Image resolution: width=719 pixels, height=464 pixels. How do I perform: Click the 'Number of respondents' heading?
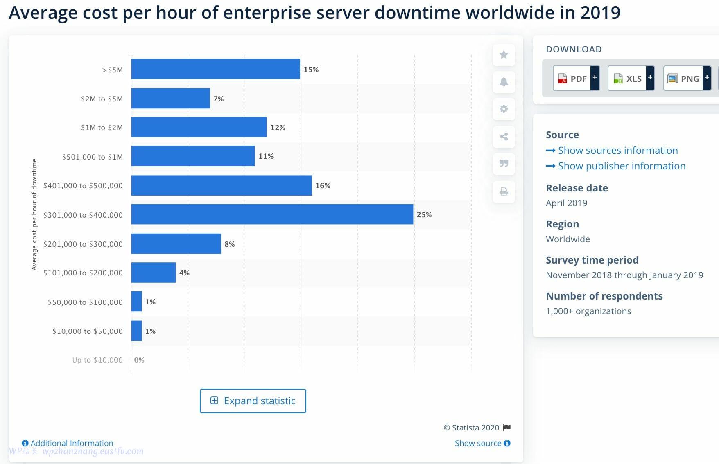point(604,296)
